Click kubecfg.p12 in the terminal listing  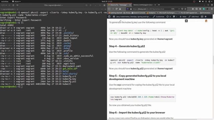tap(69, 81)
